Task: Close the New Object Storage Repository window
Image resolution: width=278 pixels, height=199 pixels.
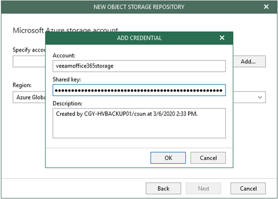Action: click(x=266, y=7)
